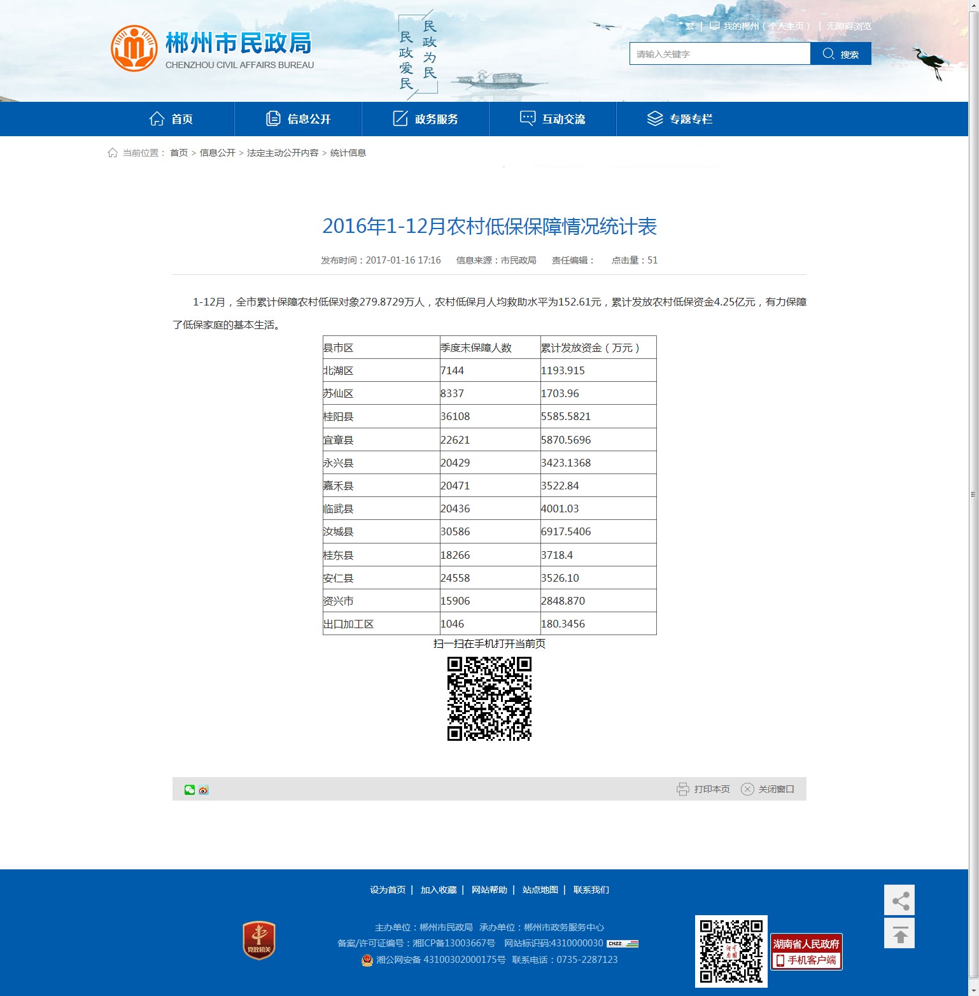This screenshot has height=996, width=979.
Task: Click the footer QR code image
Action: pyautogui.click(x=731, y=951)
